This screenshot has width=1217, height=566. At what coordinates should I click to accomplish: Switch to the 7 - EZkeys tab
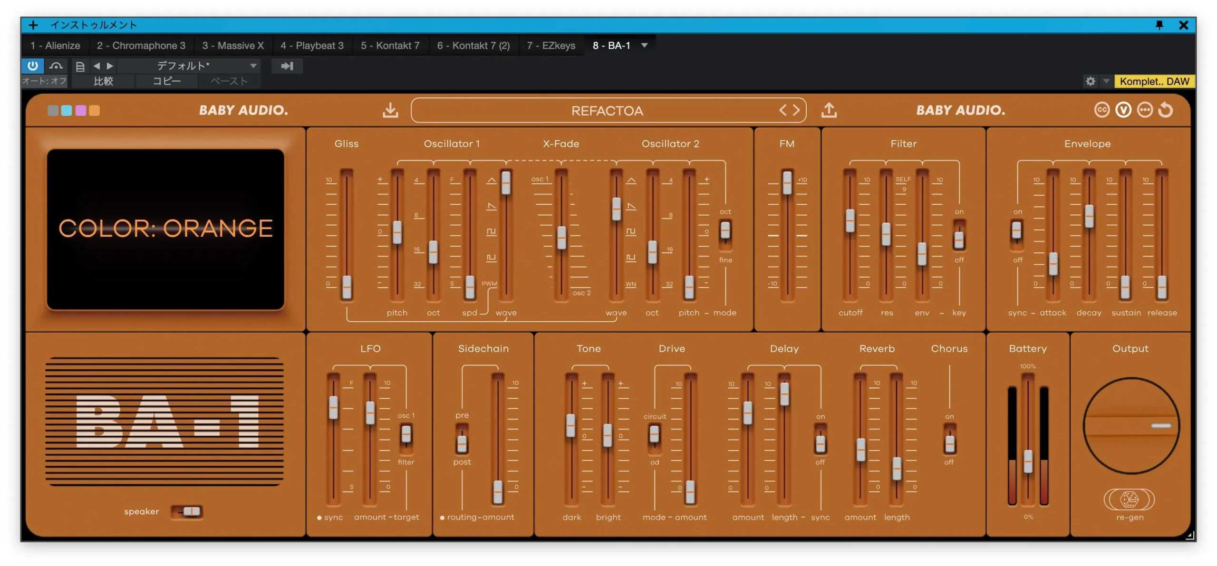pyautogui.click(x=551, y=46)
